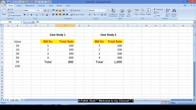Toggle Align Text Left
Screen dimensions: 196x110
(53, 15)
